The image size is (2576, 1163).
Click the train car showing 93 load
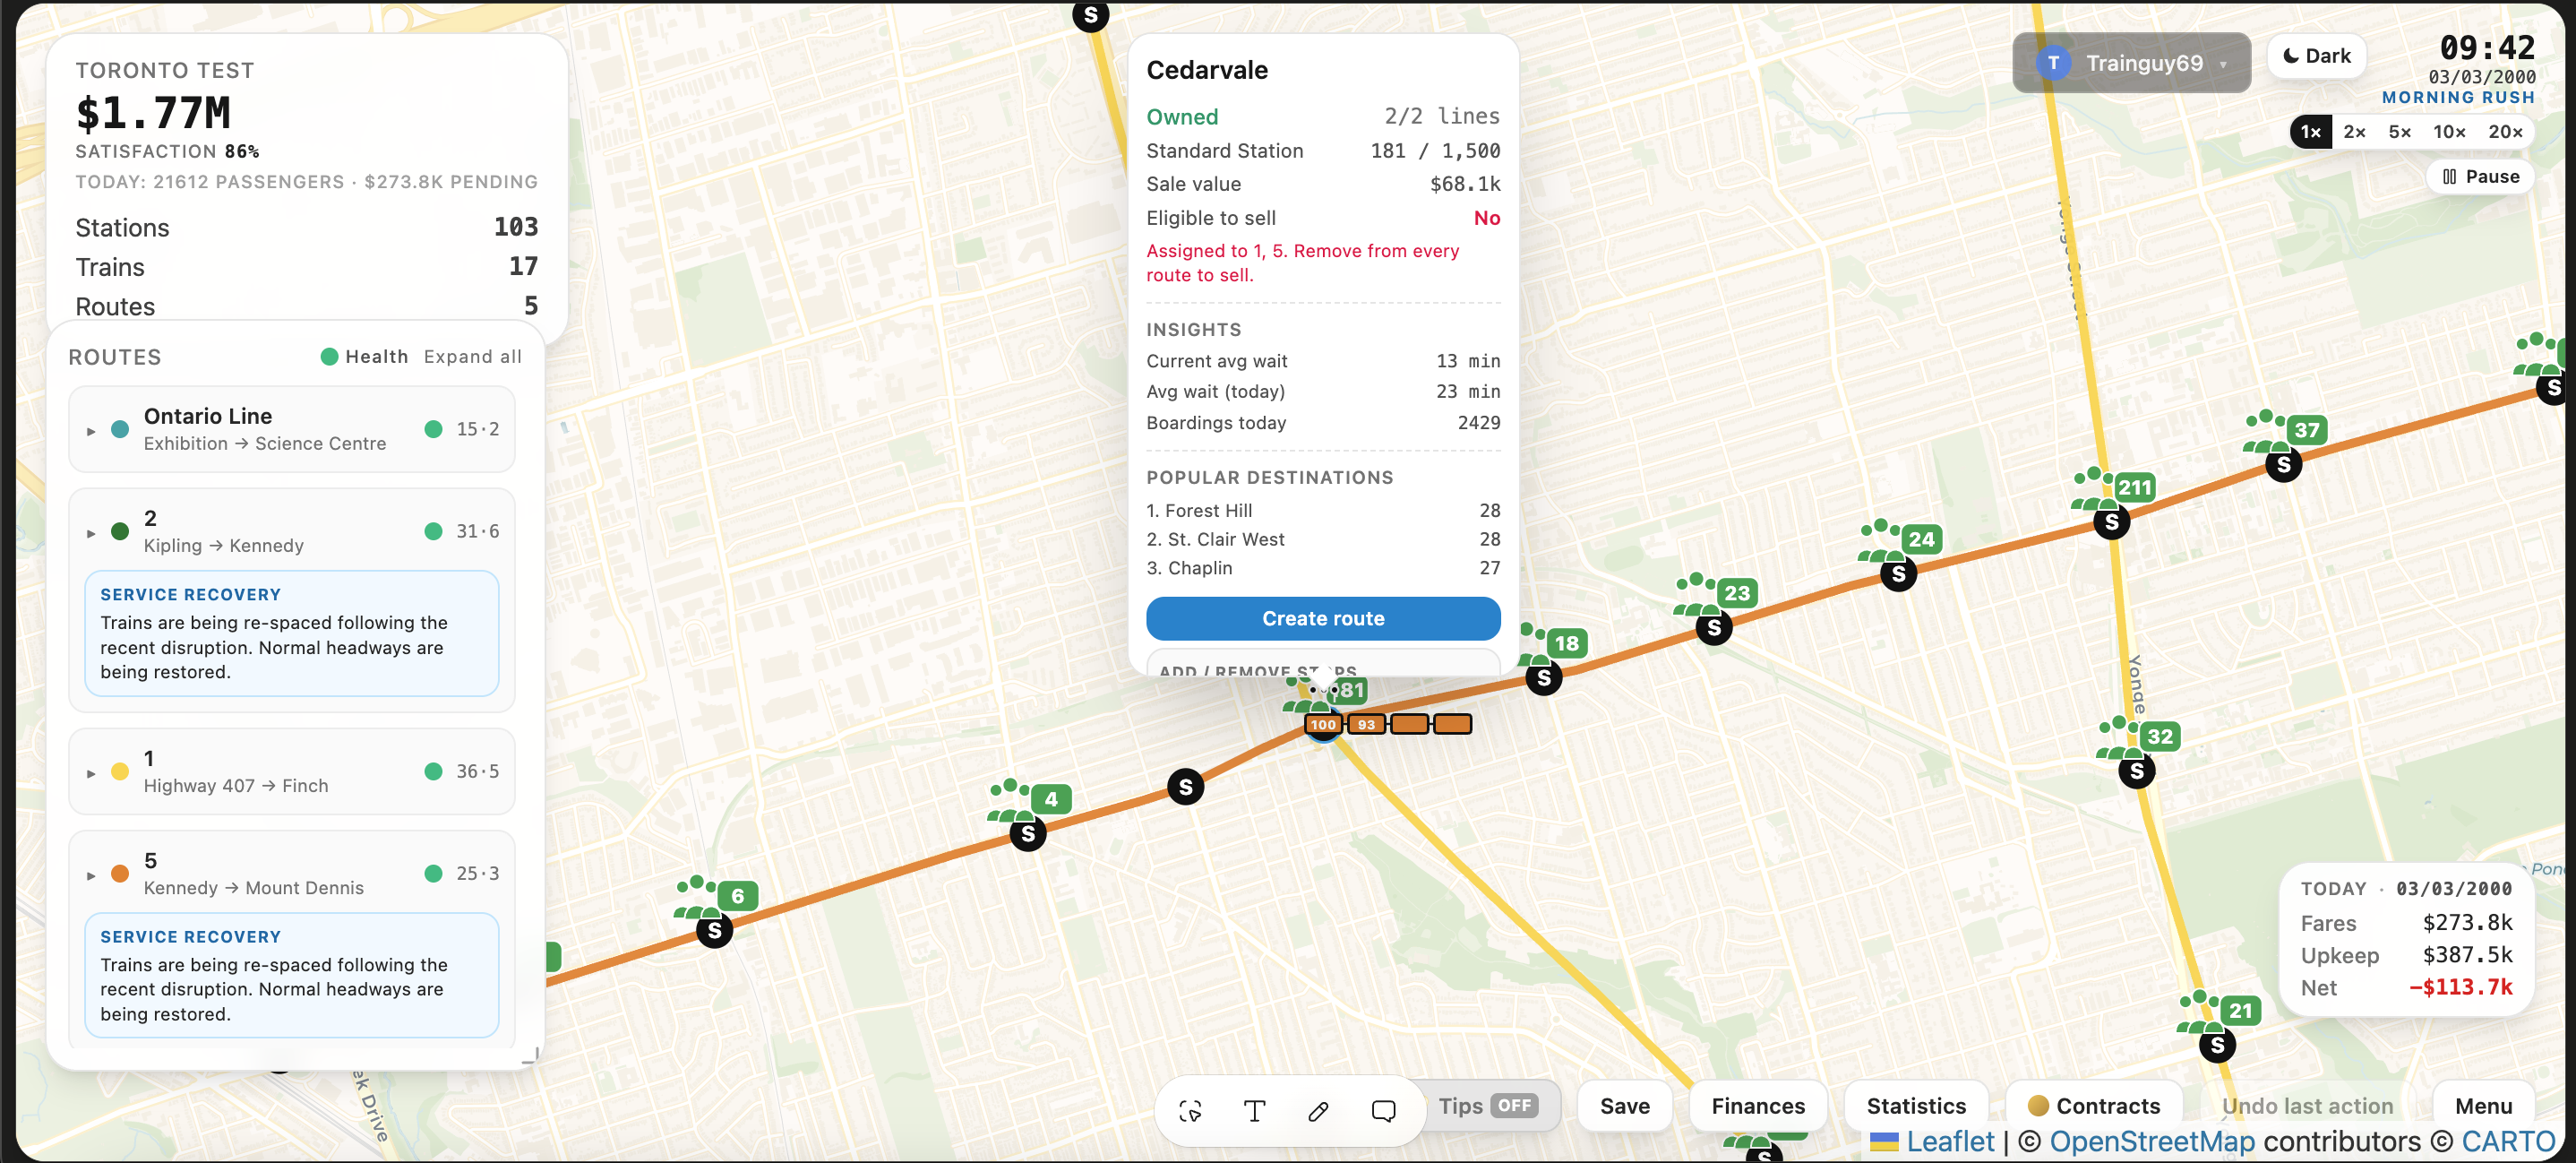1366,724
